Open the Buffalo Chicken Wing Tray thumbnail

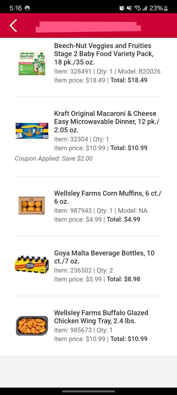click(x=32, y=326)
